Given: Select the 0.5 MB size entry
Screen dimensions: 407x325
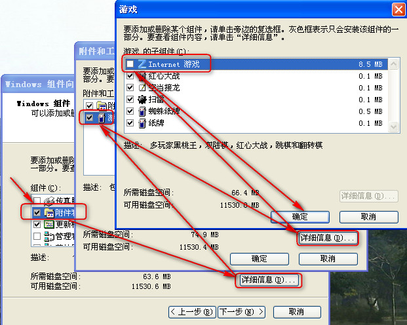Looking at the screenshot, I should tap(370, 111).
